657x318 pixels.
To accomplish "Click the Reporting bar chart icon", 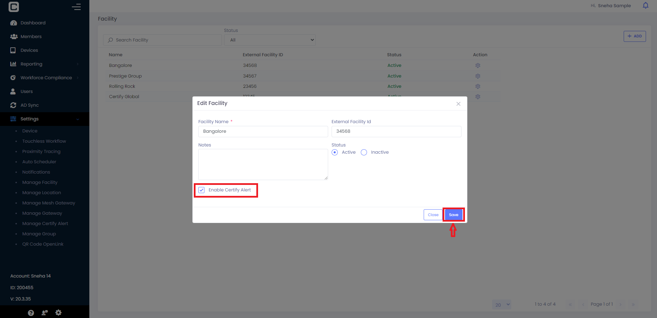I will coord(13,64).
